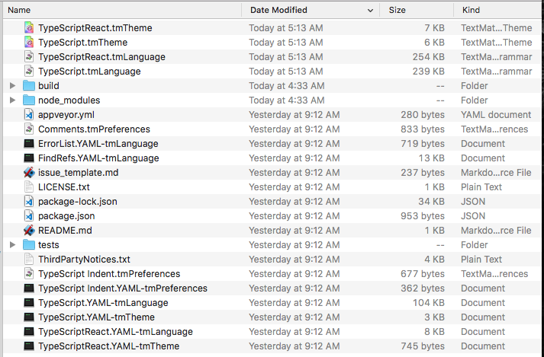This screenshot has width=544, height=357.
Task: Select the package.json file name
Action: [66, 216]
